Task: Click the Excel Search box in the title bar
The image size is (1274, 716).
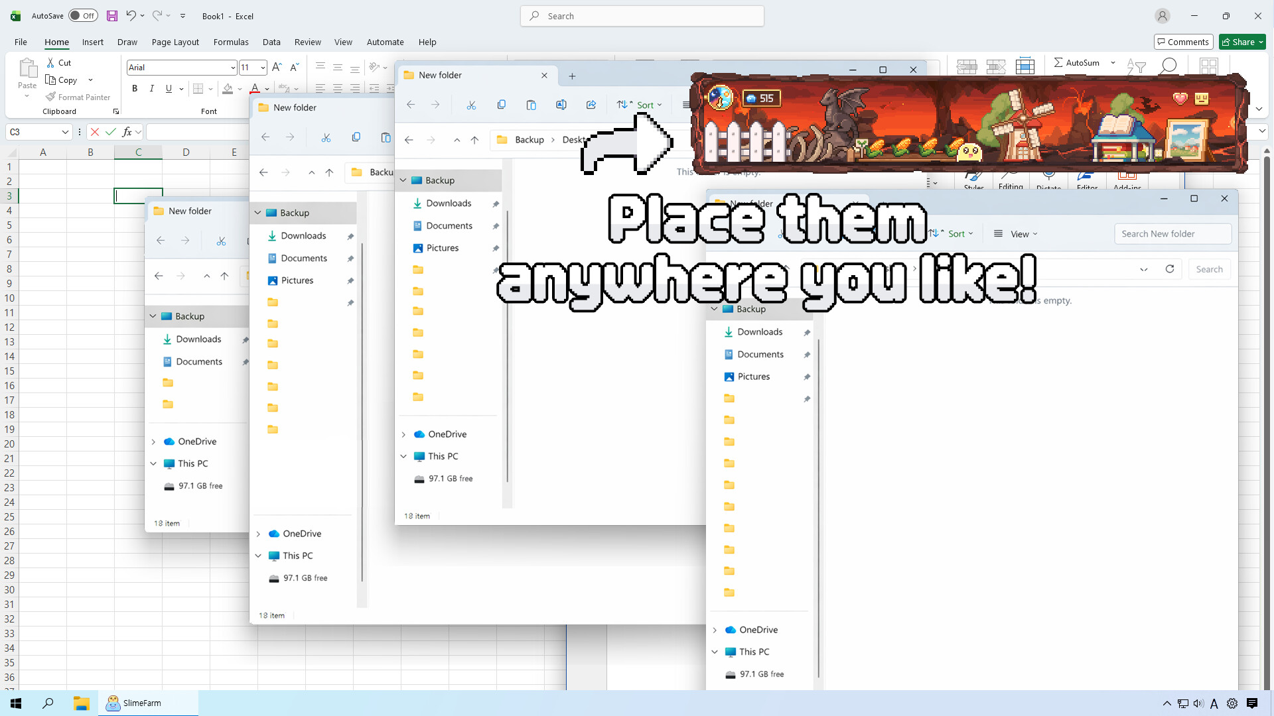Action: click(x=642, y=16)
